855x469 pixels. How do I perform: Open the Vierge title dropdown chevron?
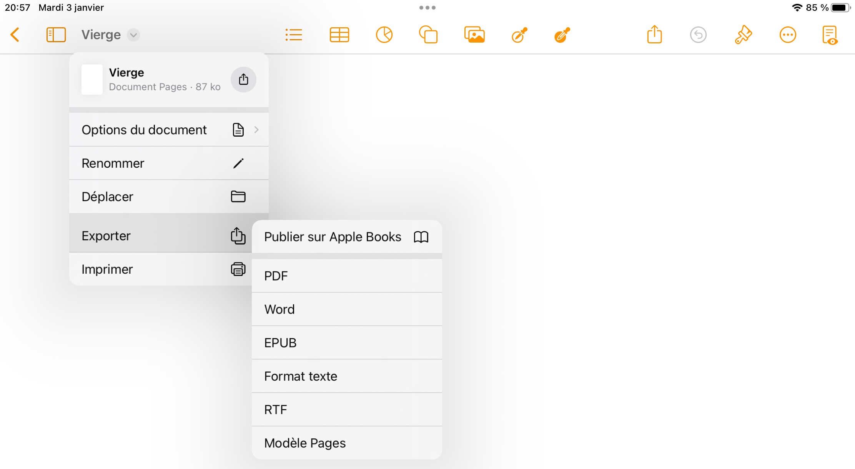133,35
